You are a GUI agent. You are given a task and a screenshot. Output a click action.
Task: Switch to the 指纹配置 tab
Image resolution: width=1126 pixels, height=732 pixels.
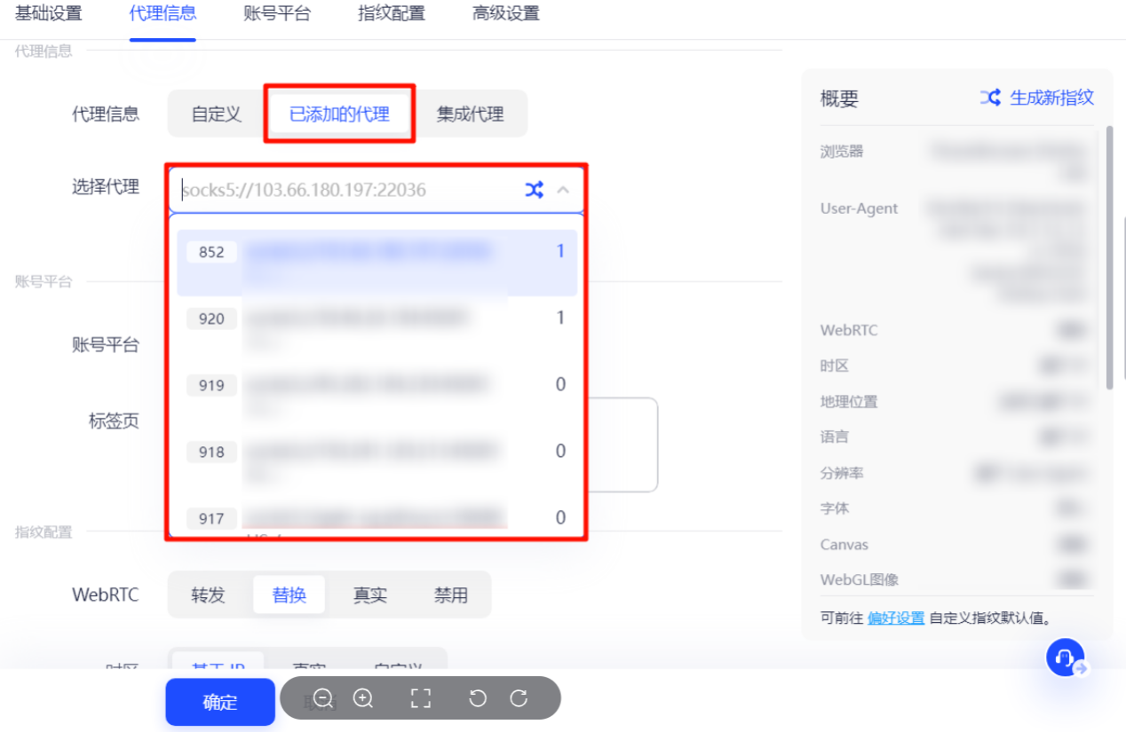click(x=392, y=13)
